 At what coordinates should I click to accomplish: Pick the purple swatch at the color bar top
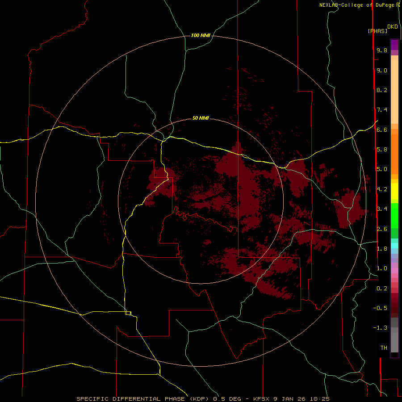[394, 45]
